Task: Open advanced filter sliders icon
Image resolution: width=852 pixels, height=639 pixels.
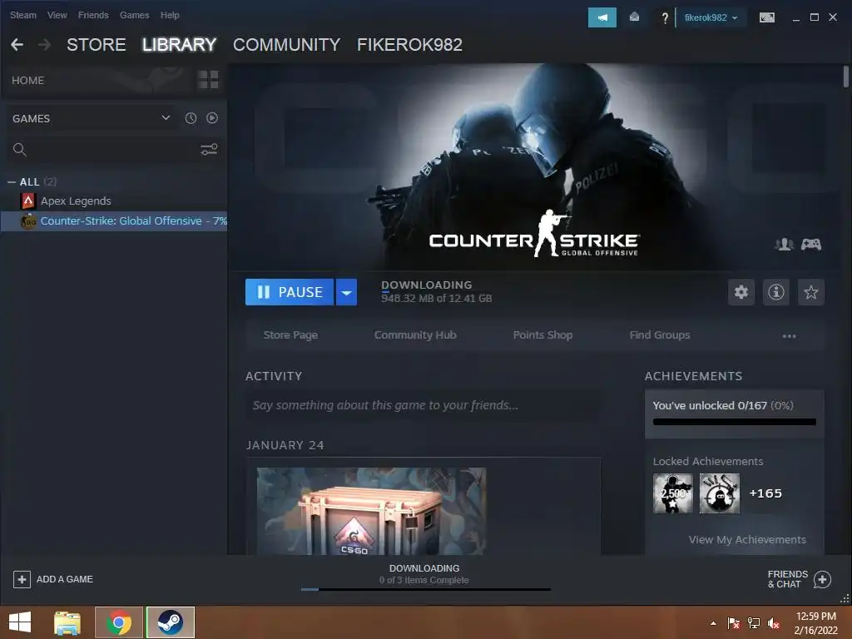Action: (209, 150)
